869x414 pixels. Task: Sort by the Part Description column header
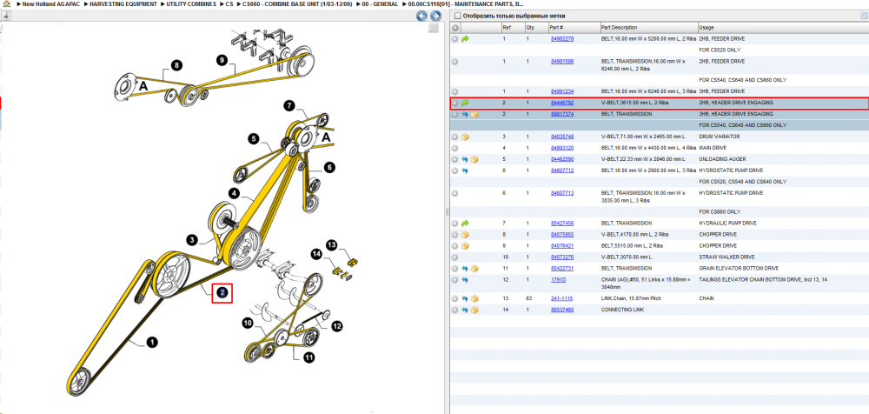[x=648, y=27]
